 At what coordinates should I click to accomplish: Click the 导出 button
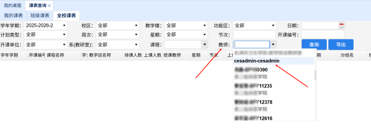coord(341,44)
